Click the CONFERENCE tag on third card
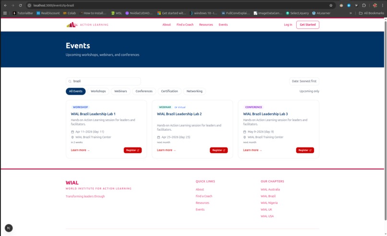This screenshot has height=236, width=387. pyautogui.click(x=254, y=107)
